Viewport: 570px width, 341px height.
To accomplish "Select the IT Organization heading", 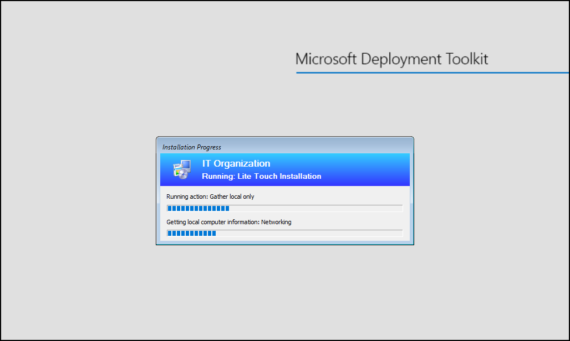I will coord(236,164).
